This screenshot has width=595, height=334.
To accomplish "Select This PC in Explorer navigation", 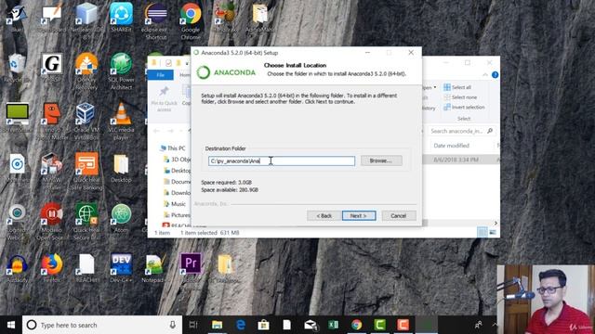I will click(x=173, y=148).
